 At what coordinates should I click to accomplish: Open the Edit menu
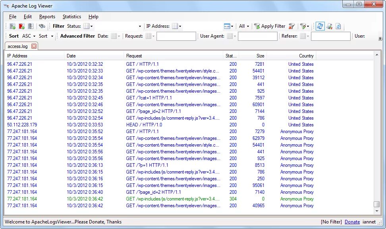click(27, 17)
